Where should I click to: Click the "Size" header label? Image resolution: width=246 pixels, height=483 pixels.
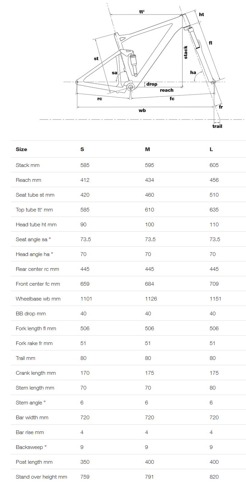coord(22,149)
